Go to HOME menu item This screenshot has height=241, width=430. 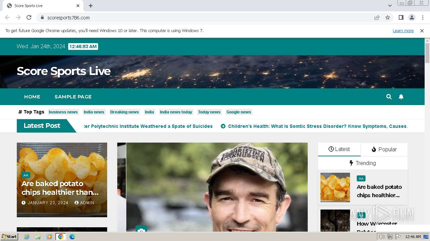click(x=32, y=97)
